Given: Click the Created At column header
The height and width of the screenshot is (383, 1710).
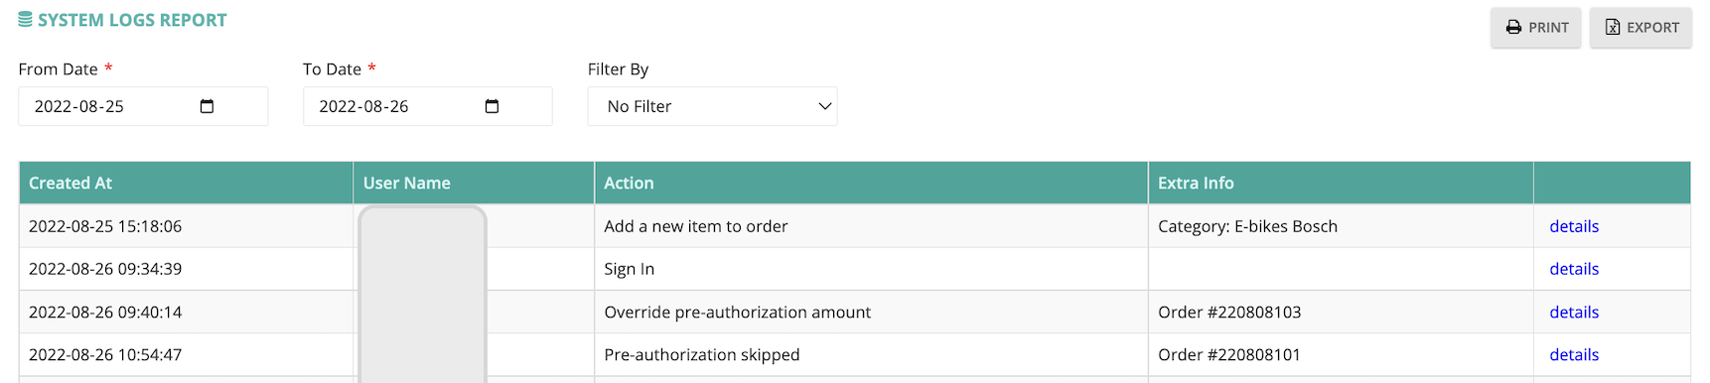Looking at the screenshot, I should pos(186,183).
